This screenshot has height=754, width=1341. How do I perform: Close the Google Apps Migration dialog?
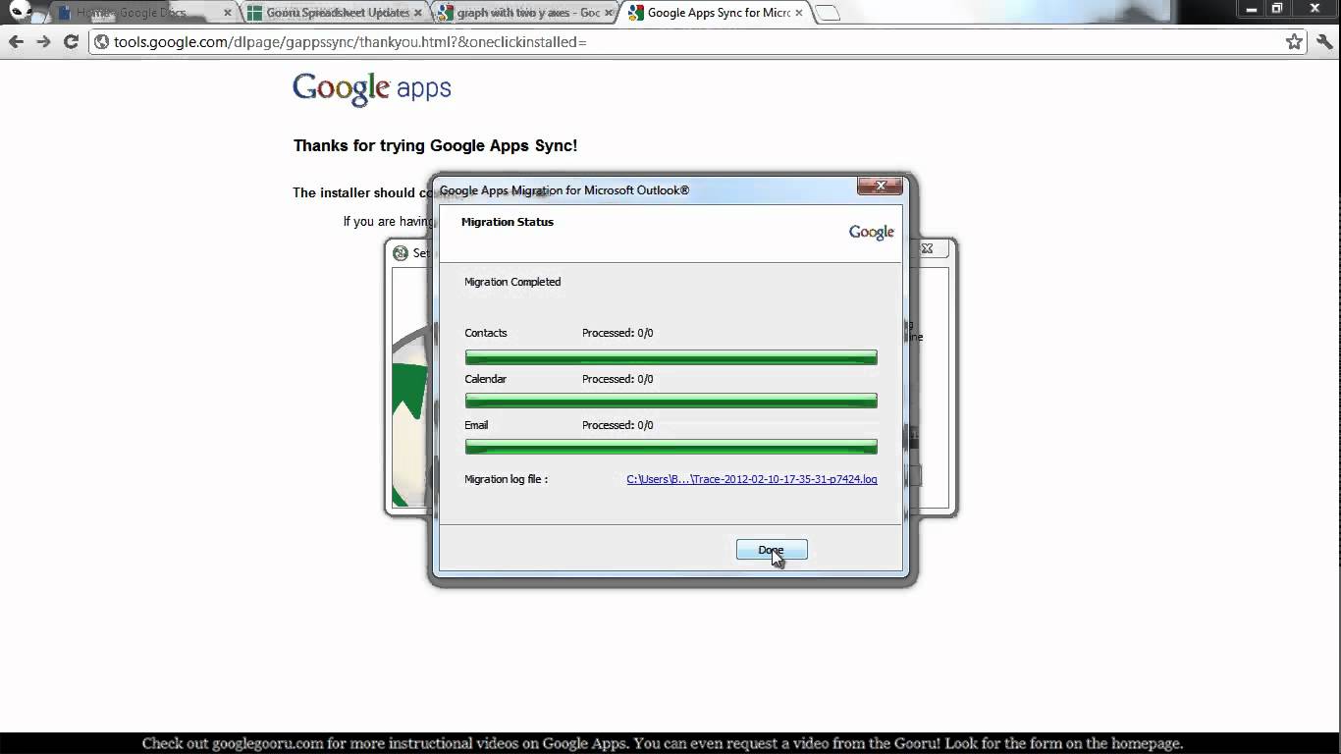[880, 186]
